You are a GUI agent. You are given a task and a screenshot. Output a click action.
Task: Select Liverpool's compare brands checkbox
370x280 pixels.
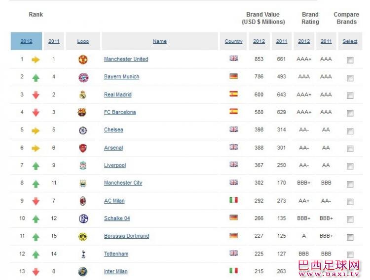click(x=350, y=166)
